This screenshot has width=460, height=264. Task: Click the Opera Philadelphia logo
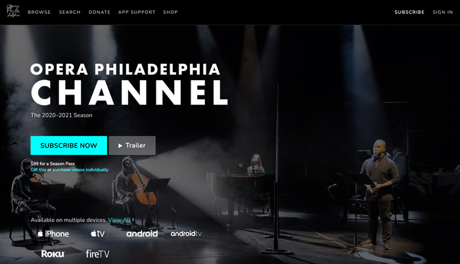pyautogui.click(x=14, y=11)
